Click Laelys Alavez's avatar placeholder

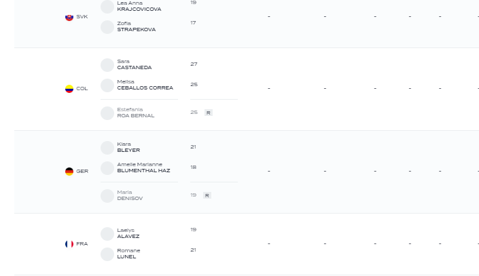click(x=107, y=234)
